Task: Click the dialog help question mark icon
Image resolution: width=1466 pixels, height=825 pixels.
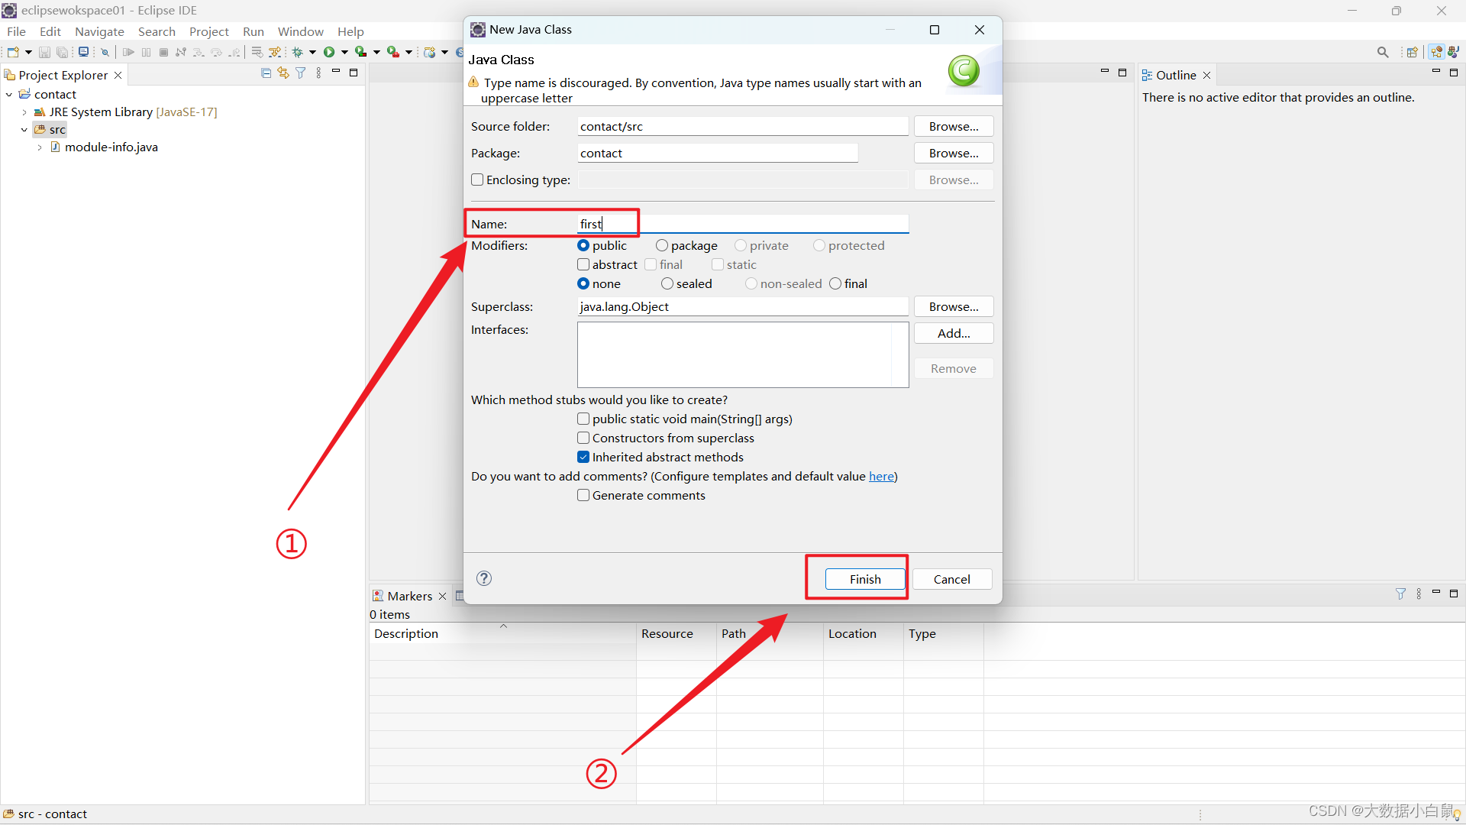Action: click(x=484, y=578)
